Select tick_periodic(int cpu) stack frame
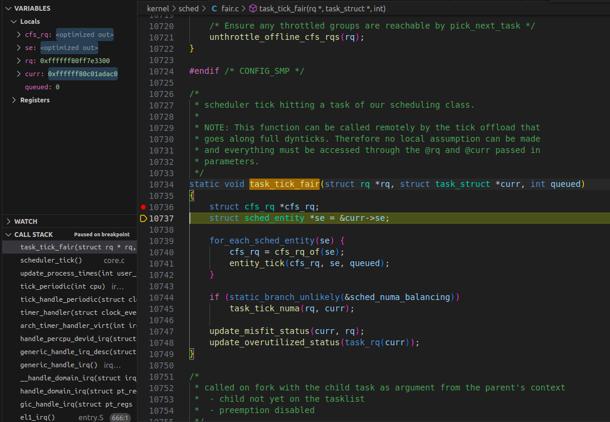The width and height of the screenshot is (610, 422). click(70, 286)
